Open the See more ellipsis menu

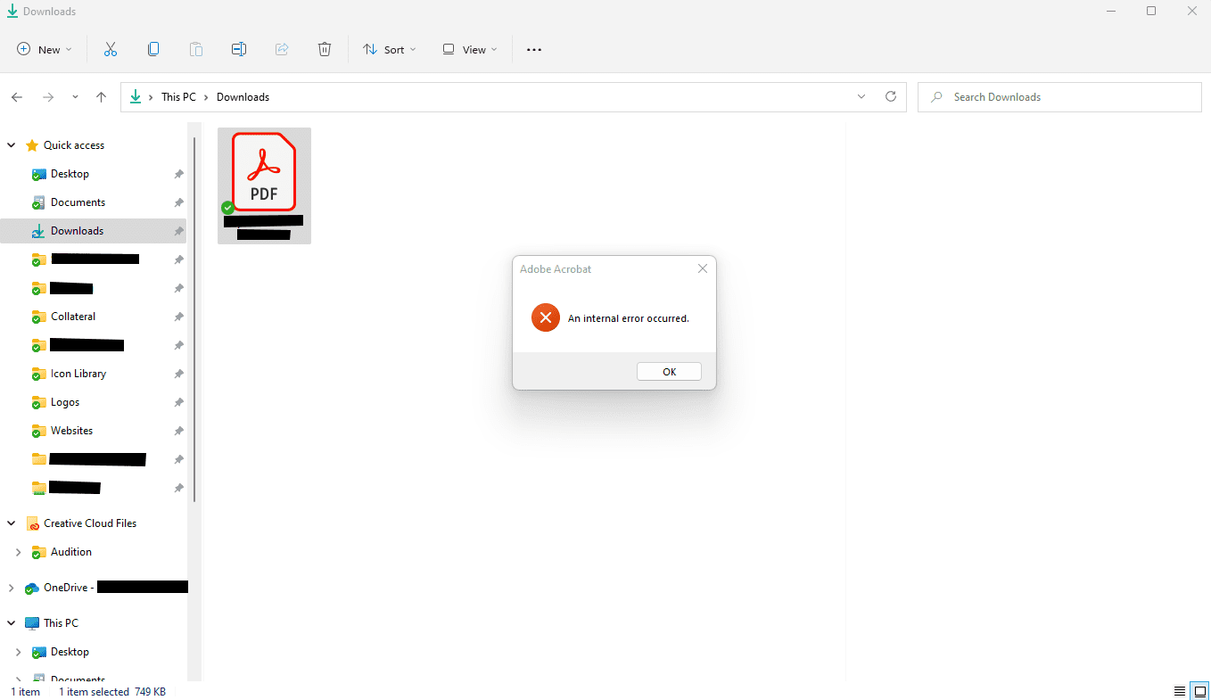(x=534, y=50)
